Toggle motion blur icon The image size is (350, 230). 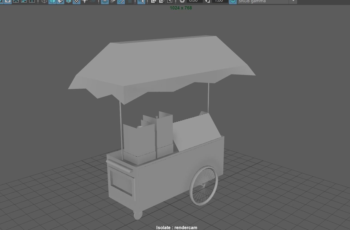113,1
